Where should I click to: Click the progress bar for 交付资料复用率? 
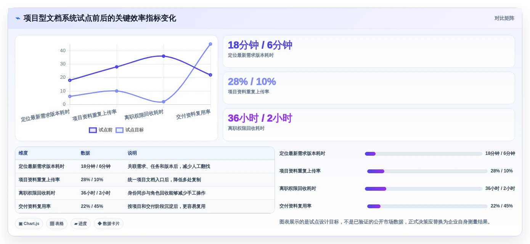click(427, 206)
